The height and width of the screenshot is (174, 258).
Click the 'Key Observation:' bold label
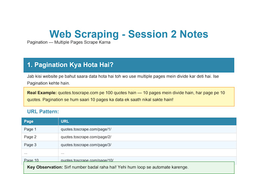(45, 167)
